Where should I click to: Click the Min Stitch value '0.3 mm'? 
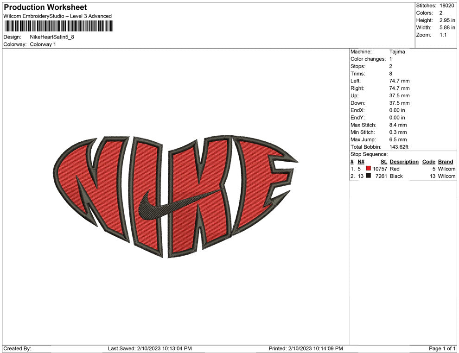(x=398, y=132)
